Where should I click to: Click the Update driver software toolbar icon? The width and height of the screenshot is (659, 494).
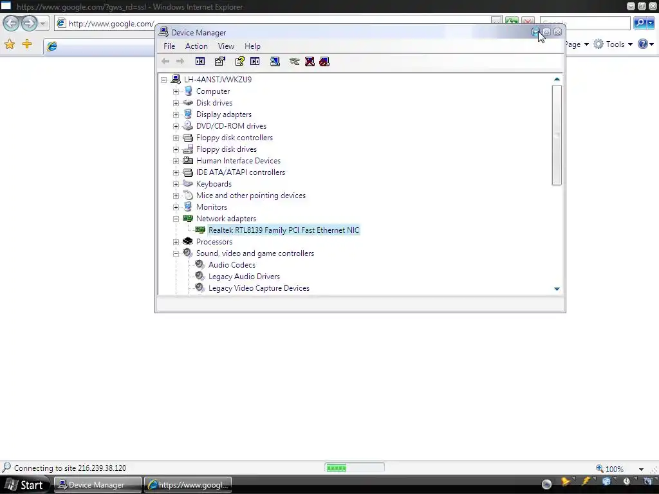point(294,61)
